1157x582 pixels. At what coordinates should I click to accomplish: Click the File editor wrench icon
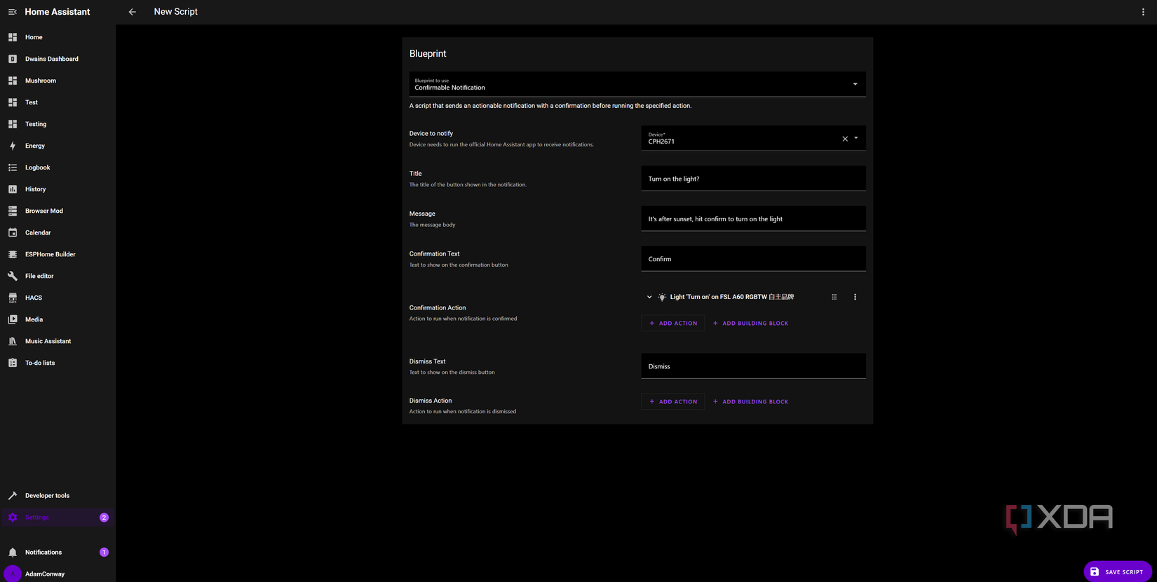click(13, 276)
